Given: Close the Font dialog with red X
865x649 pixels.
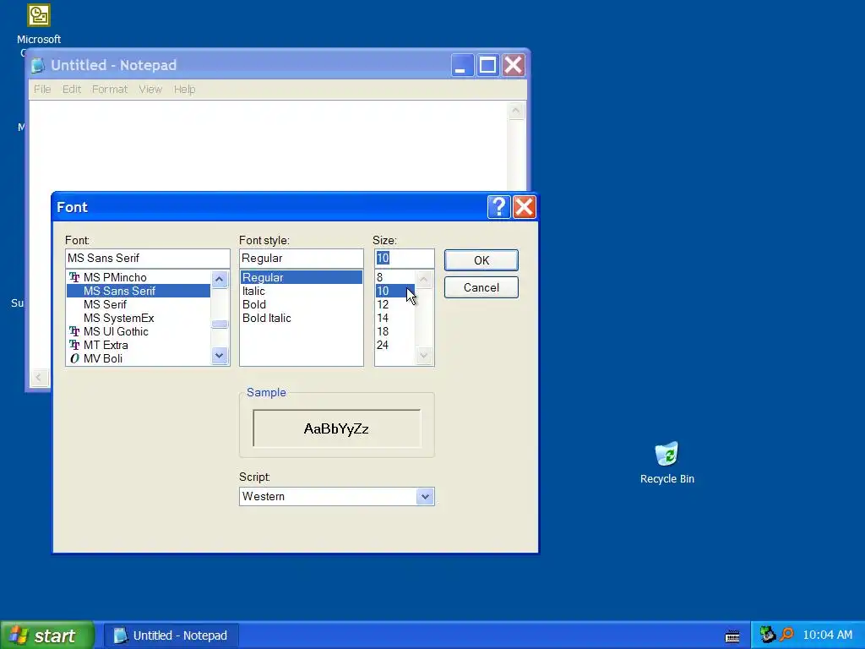Looking at the screenshot, I should [524, 207].
